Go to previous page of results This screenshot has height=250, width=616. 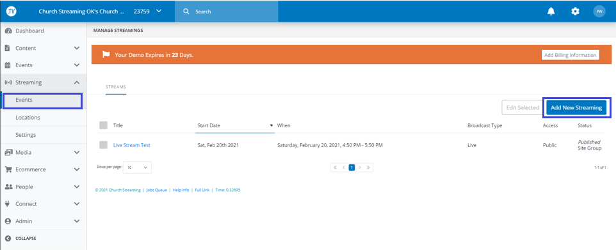pos(344,167)
